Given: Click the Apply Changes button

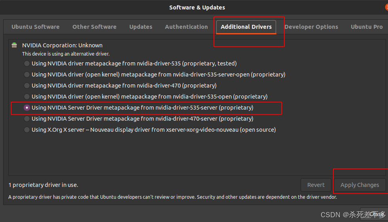Looking at the screenshot, I should (360, 185).
